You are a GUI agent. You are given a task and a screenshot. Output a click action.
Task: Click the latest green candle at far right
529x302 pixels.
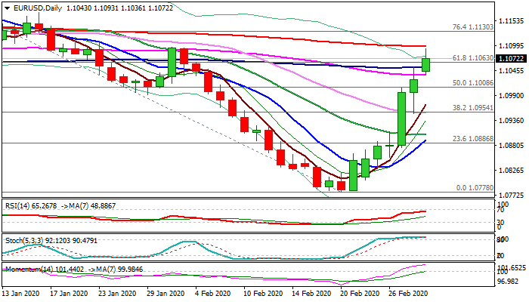pyautogui.click(x=425, y=65)
